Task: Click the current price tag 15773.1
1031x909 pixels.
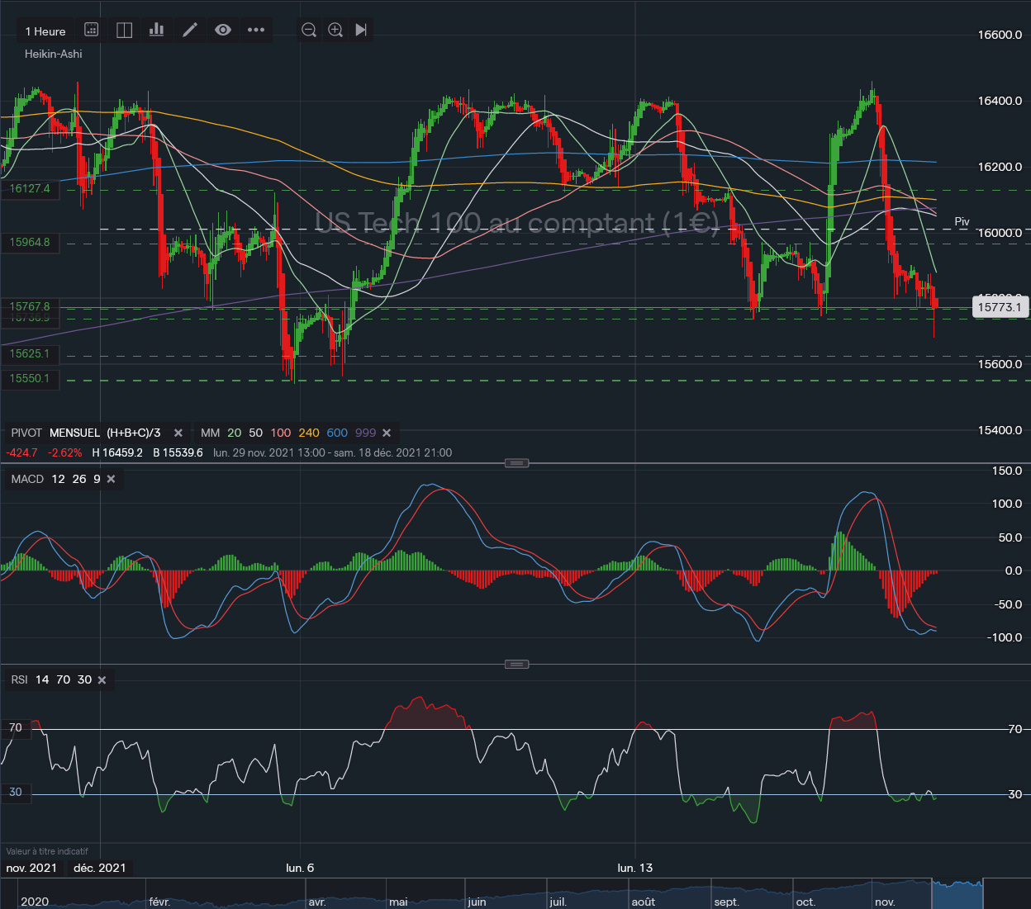Action: pyautogui.click(x=1000, y=307)
